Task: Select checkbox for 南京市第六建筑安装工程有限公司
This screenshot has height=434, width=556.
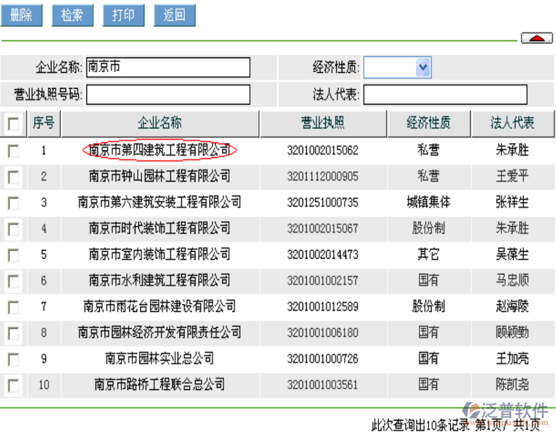Action: tap(13, 203)
